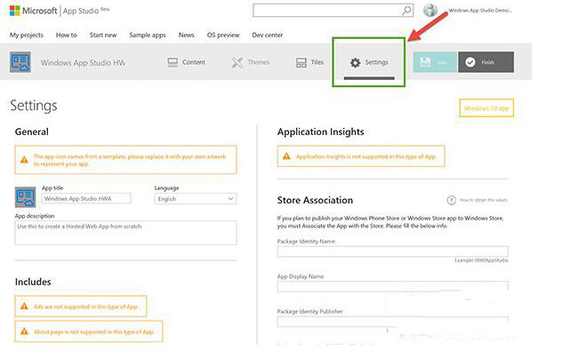This screenshot has height=351, width=562.
Task: Click App Studio beta title
Action: (x=86, y=11)
